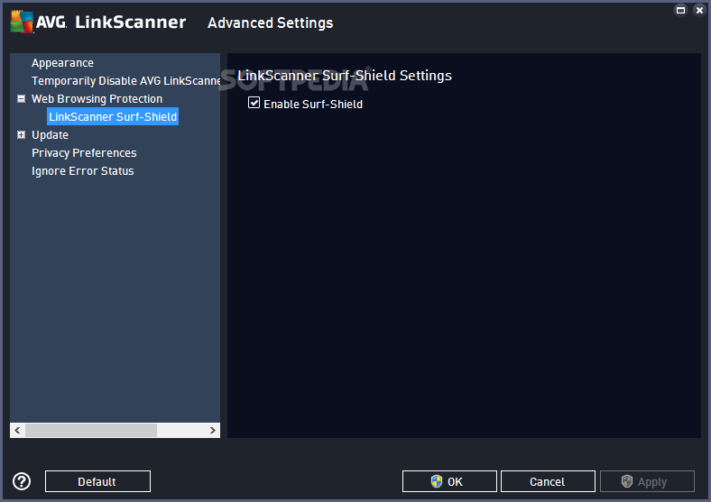Select Ignore Error Status item
711x502 pixels.
tap(82, 171)
